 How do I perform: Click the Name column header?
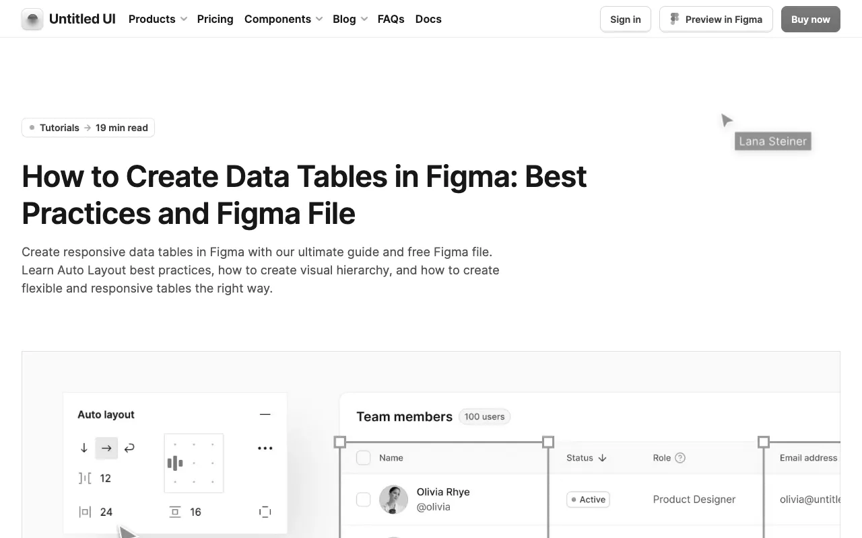pyautogui.click(x=391, y=458)
